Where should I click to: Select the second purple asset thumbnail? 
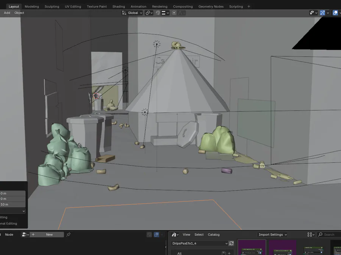click(x=283, y=247)
